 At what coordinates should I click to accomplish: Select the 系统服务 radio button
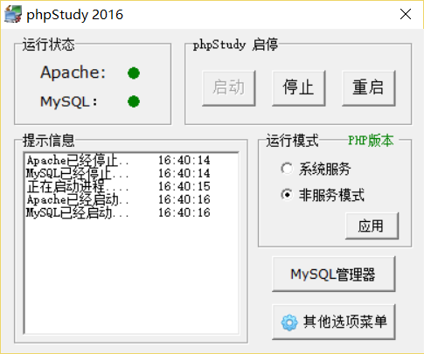pyautogui.click(x=287, y=169)
